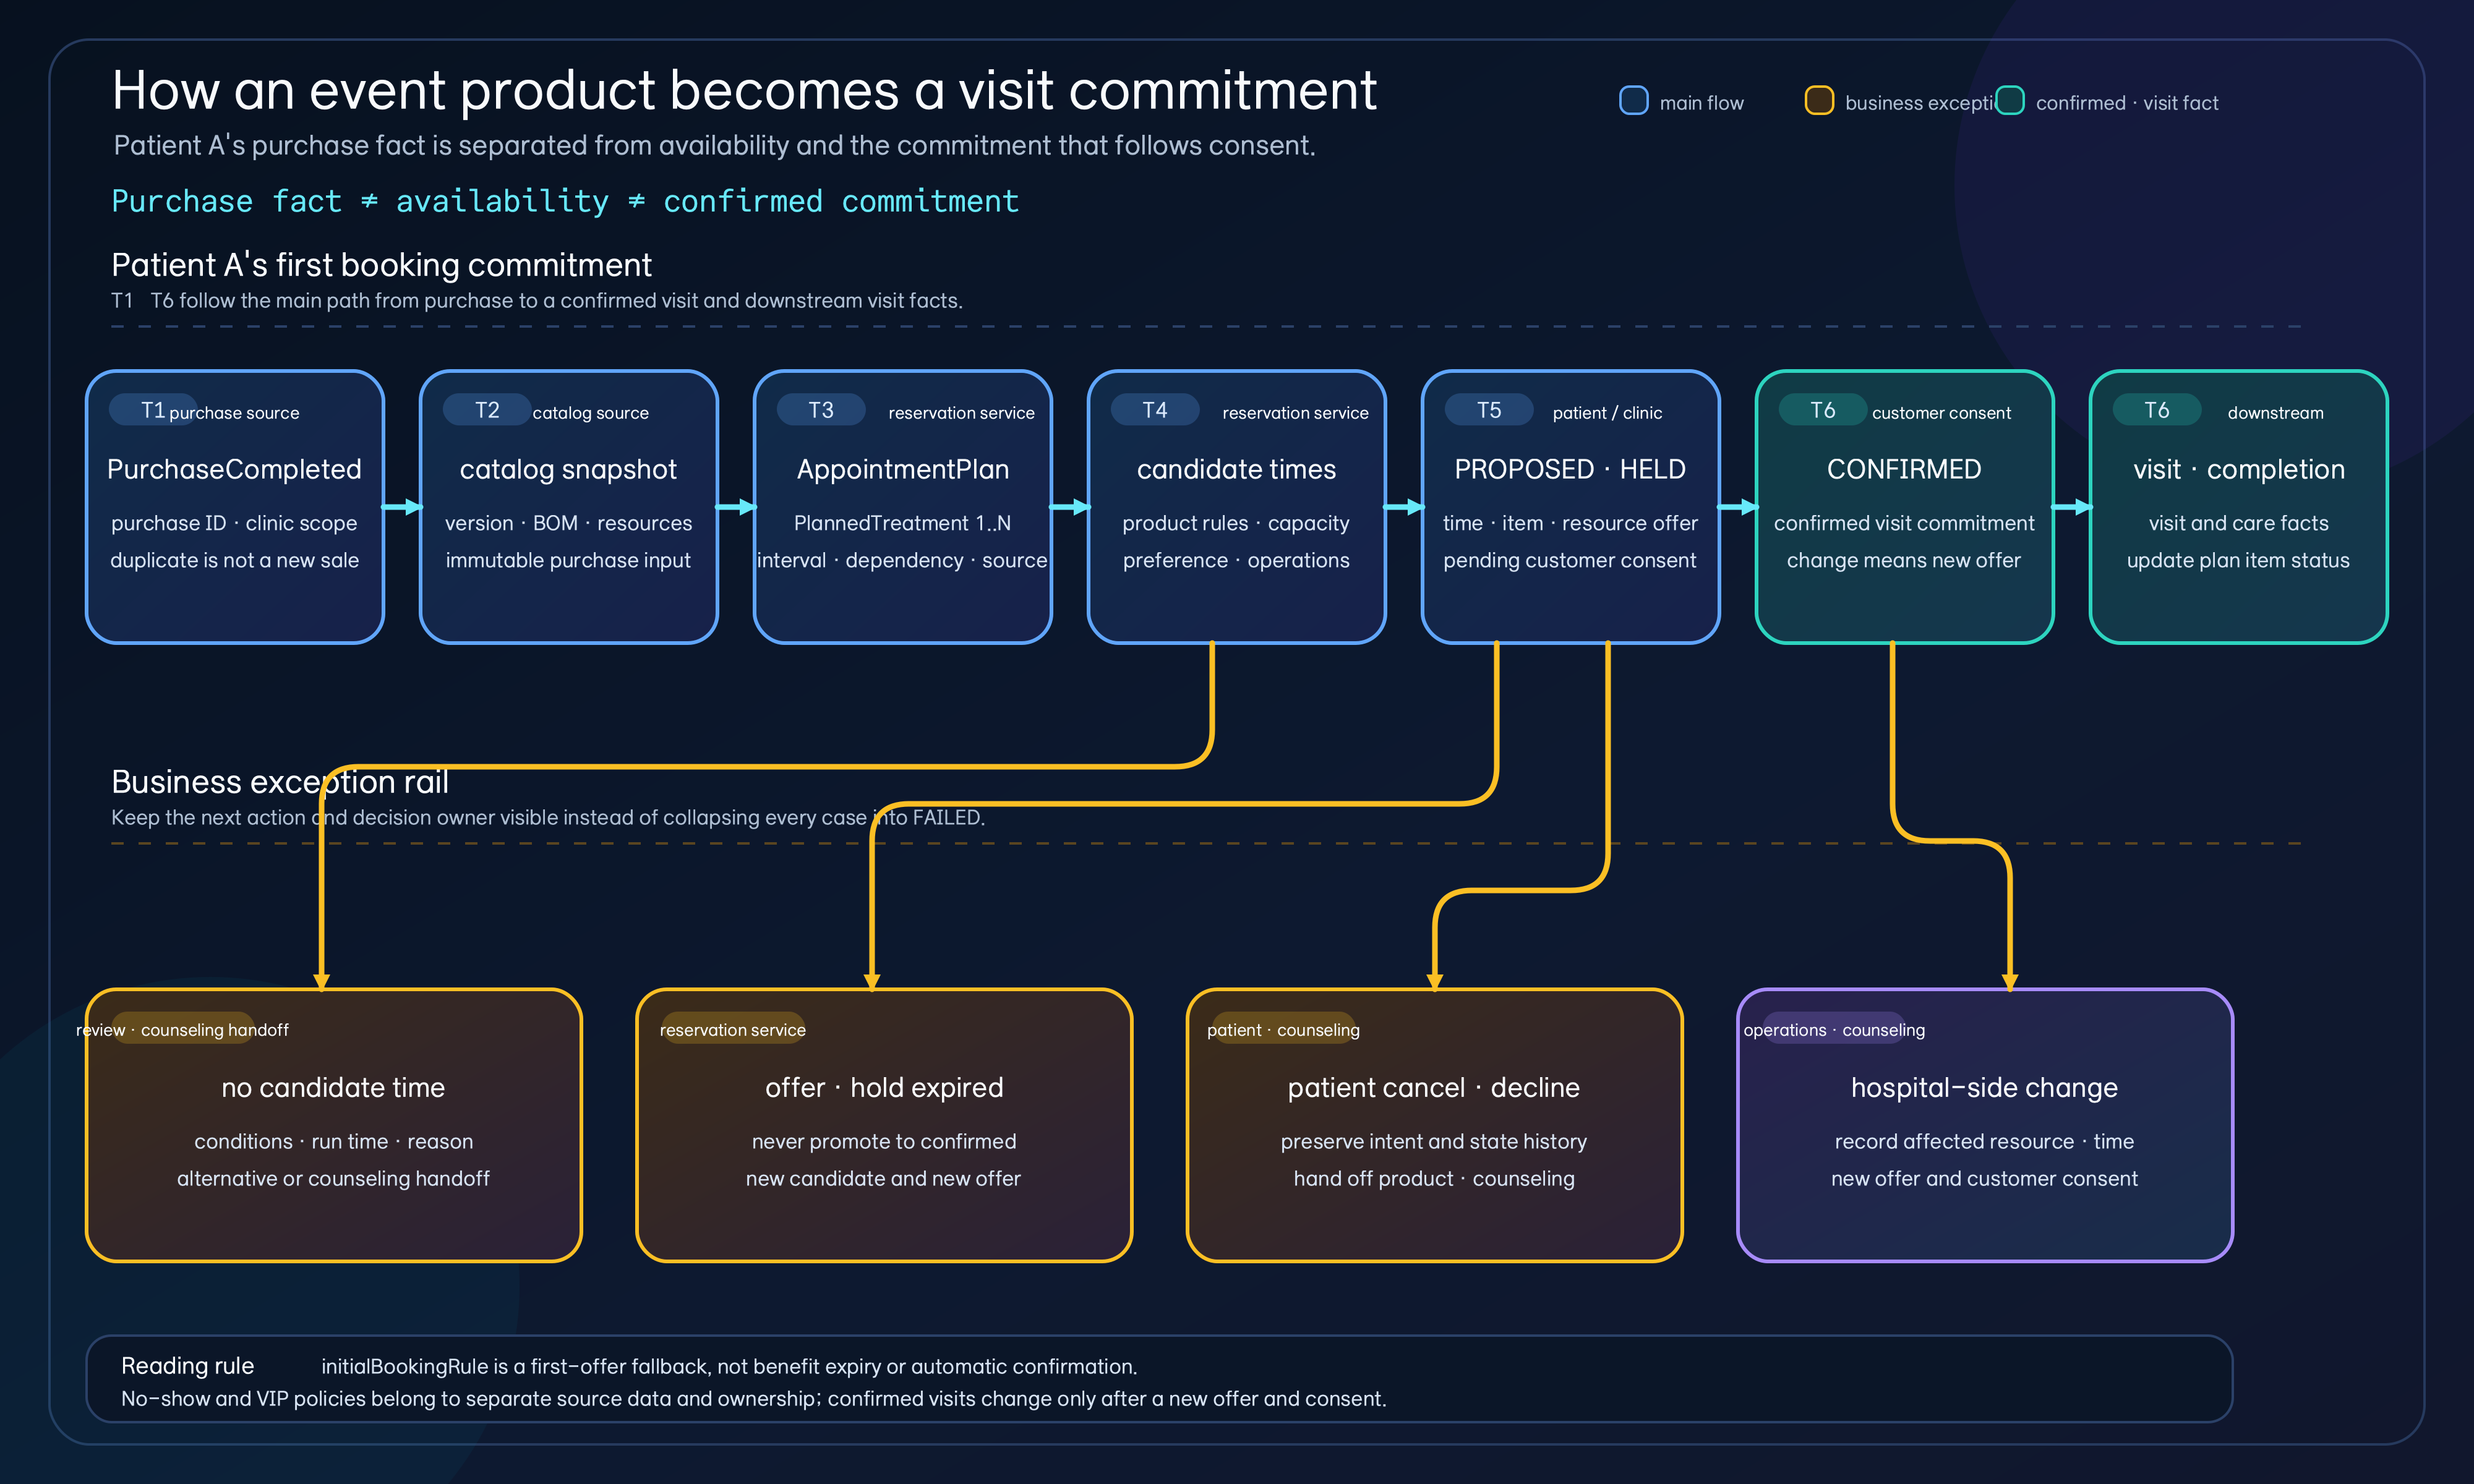Click 'alternative or counseling handoff' text

tap(333, 1178)
